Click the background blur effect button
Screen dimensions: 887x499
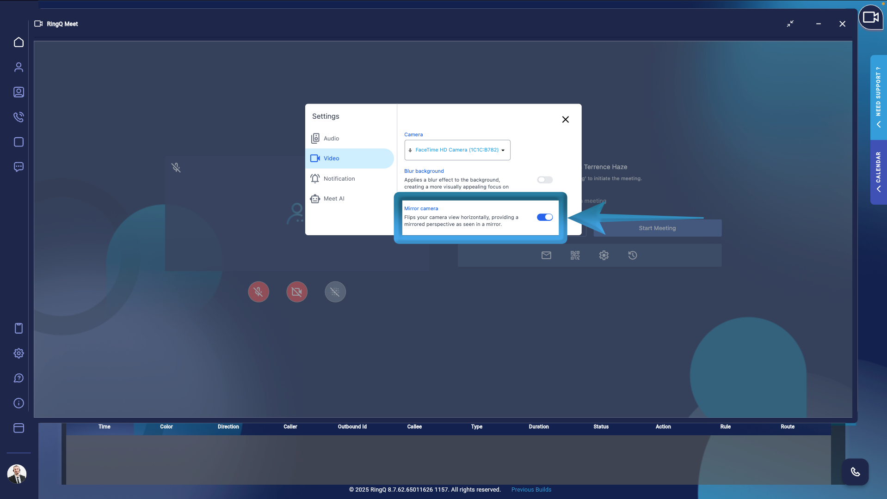pyautogui.click(x=335, y=292)
